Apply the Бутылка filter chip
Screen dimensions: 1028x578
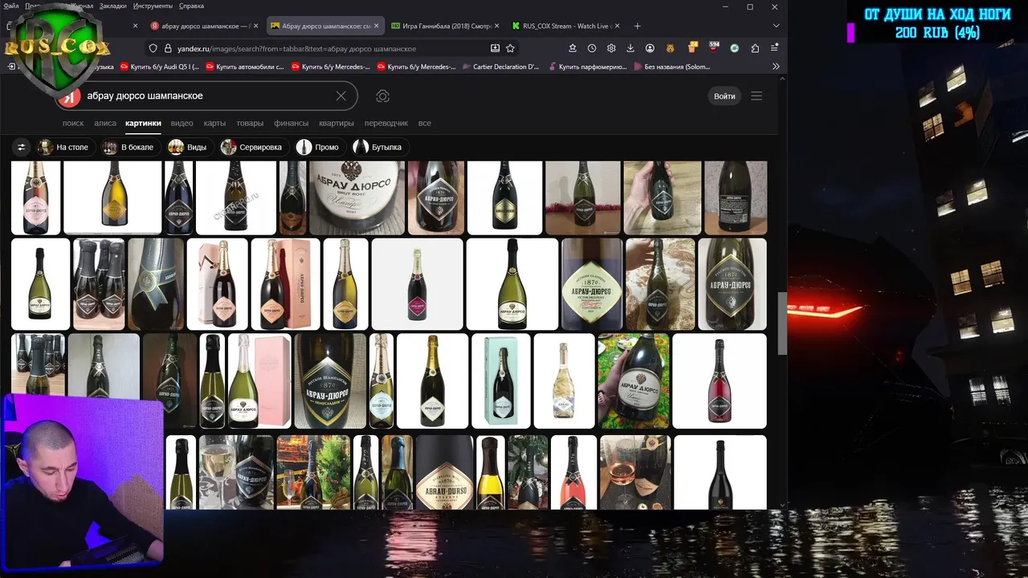tap(379, 147)
